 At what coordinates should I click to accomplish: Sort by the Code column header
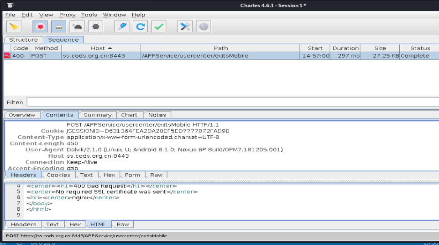(x=21, y=48)
